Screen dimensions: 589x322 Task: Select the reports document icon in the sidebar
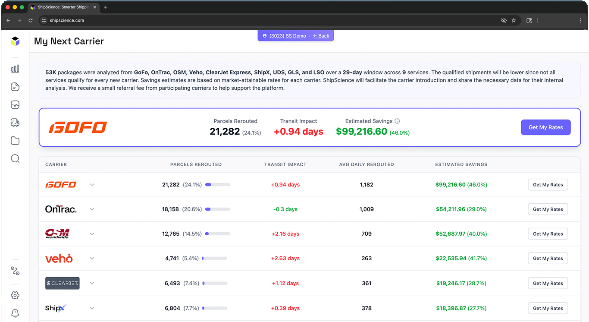pos(15,86)
